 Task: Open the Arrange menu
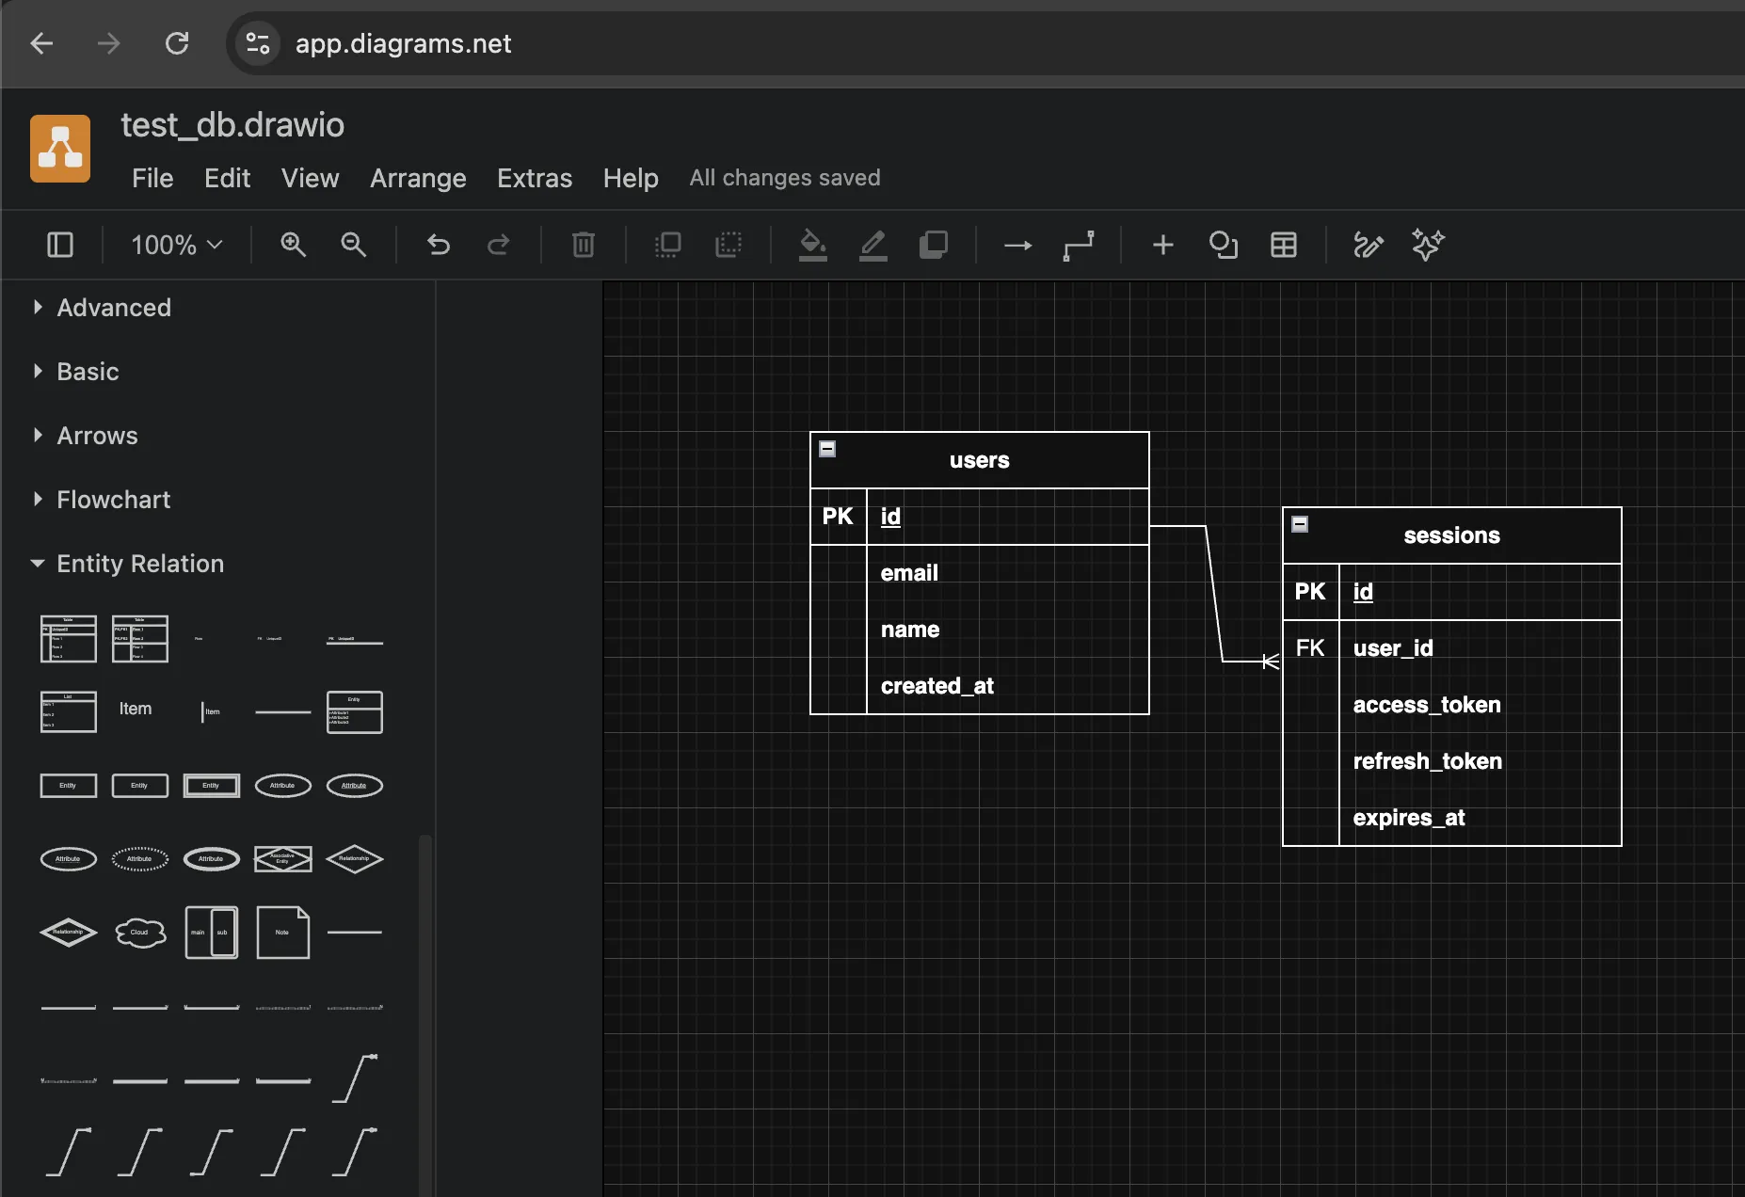click(x=418, y=178)
